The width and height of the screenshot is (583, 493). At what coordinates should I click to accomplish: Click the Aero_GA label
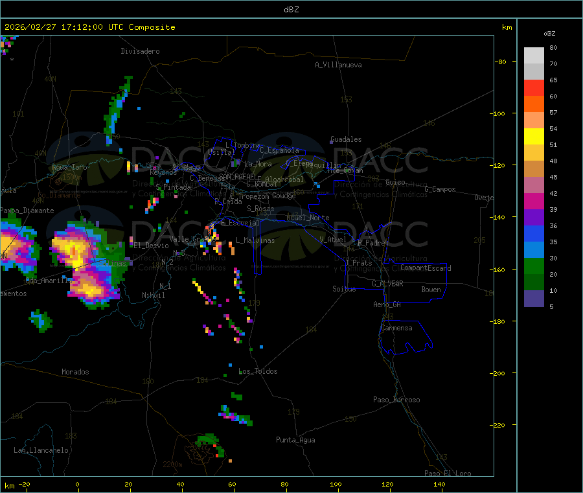click(387, 304)
